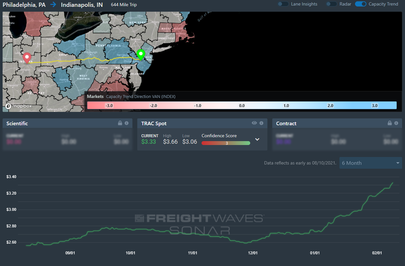Click the 3.0 end of the legend
The height and width of the screenshot is (266, 405).
(375, 106)
